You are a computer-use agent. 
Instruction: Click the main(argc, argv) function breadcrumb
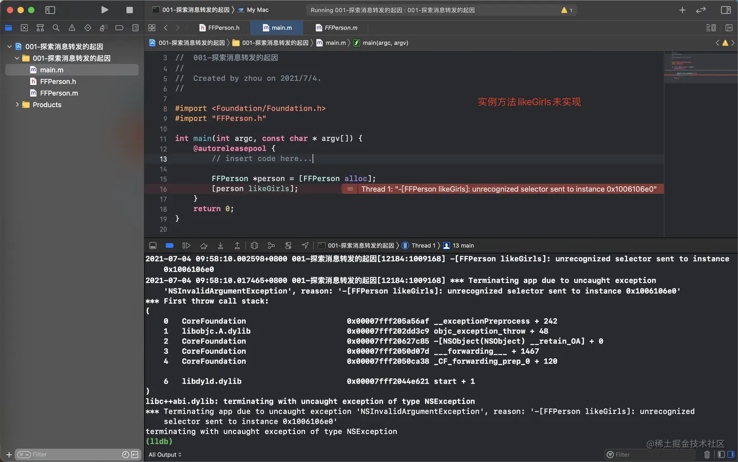[x=381, y=43]
